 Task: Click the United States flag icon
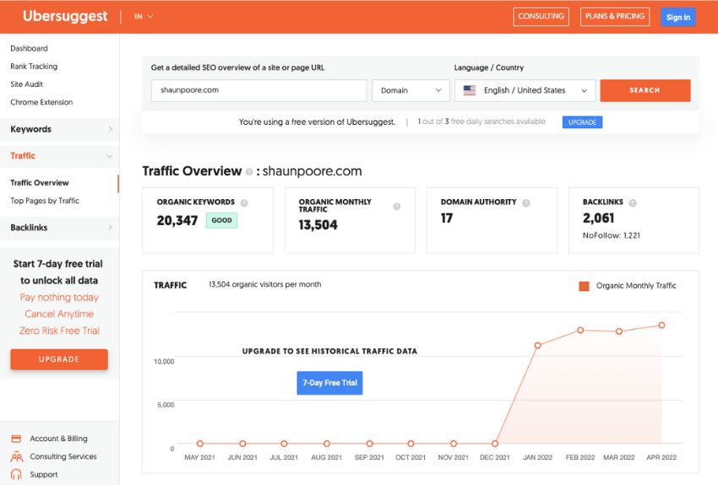pos(470,90)
